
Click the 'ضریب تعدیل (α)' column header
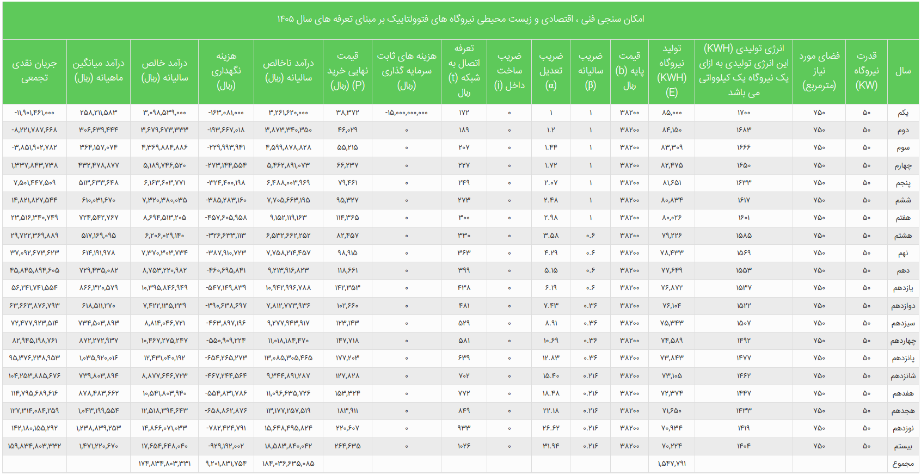(551, 71)
